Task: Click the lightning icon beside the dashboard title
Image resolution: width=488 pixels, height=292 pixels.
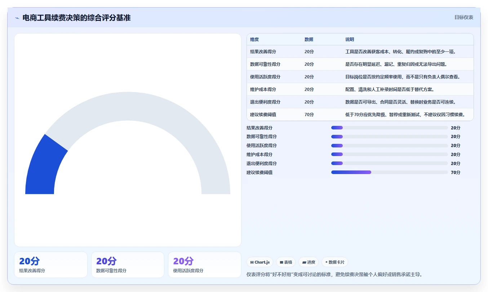Action: point(17,18)
